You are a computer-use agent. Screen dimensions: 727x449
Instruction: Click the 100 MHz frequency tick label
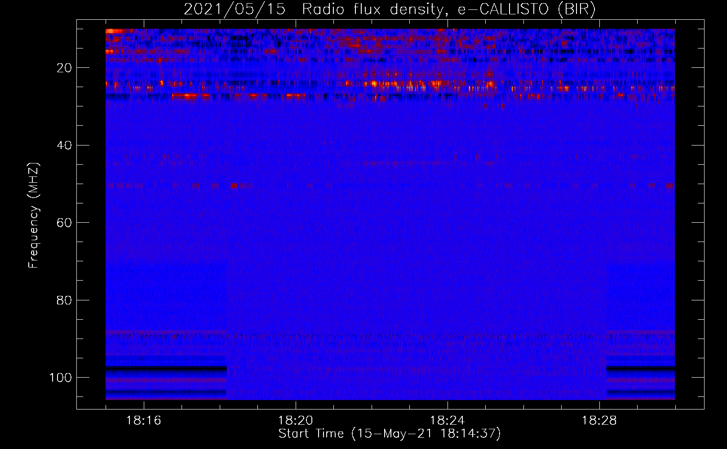click(x=61, y=378)
